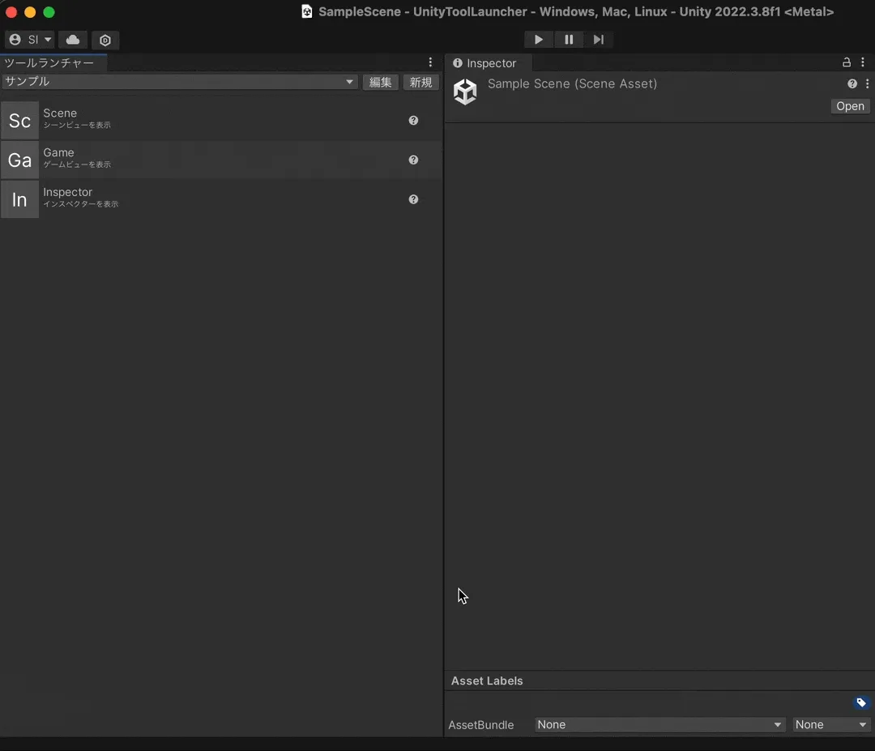
Task: Click the help icon on Game row
Action: pyautogui.click(x=413, y=160)
